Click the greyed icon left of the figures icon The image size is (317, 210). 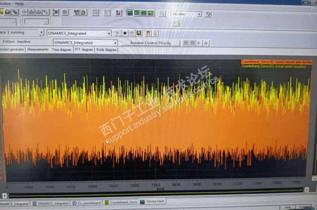pyautogui.click(x=107, y=13)
